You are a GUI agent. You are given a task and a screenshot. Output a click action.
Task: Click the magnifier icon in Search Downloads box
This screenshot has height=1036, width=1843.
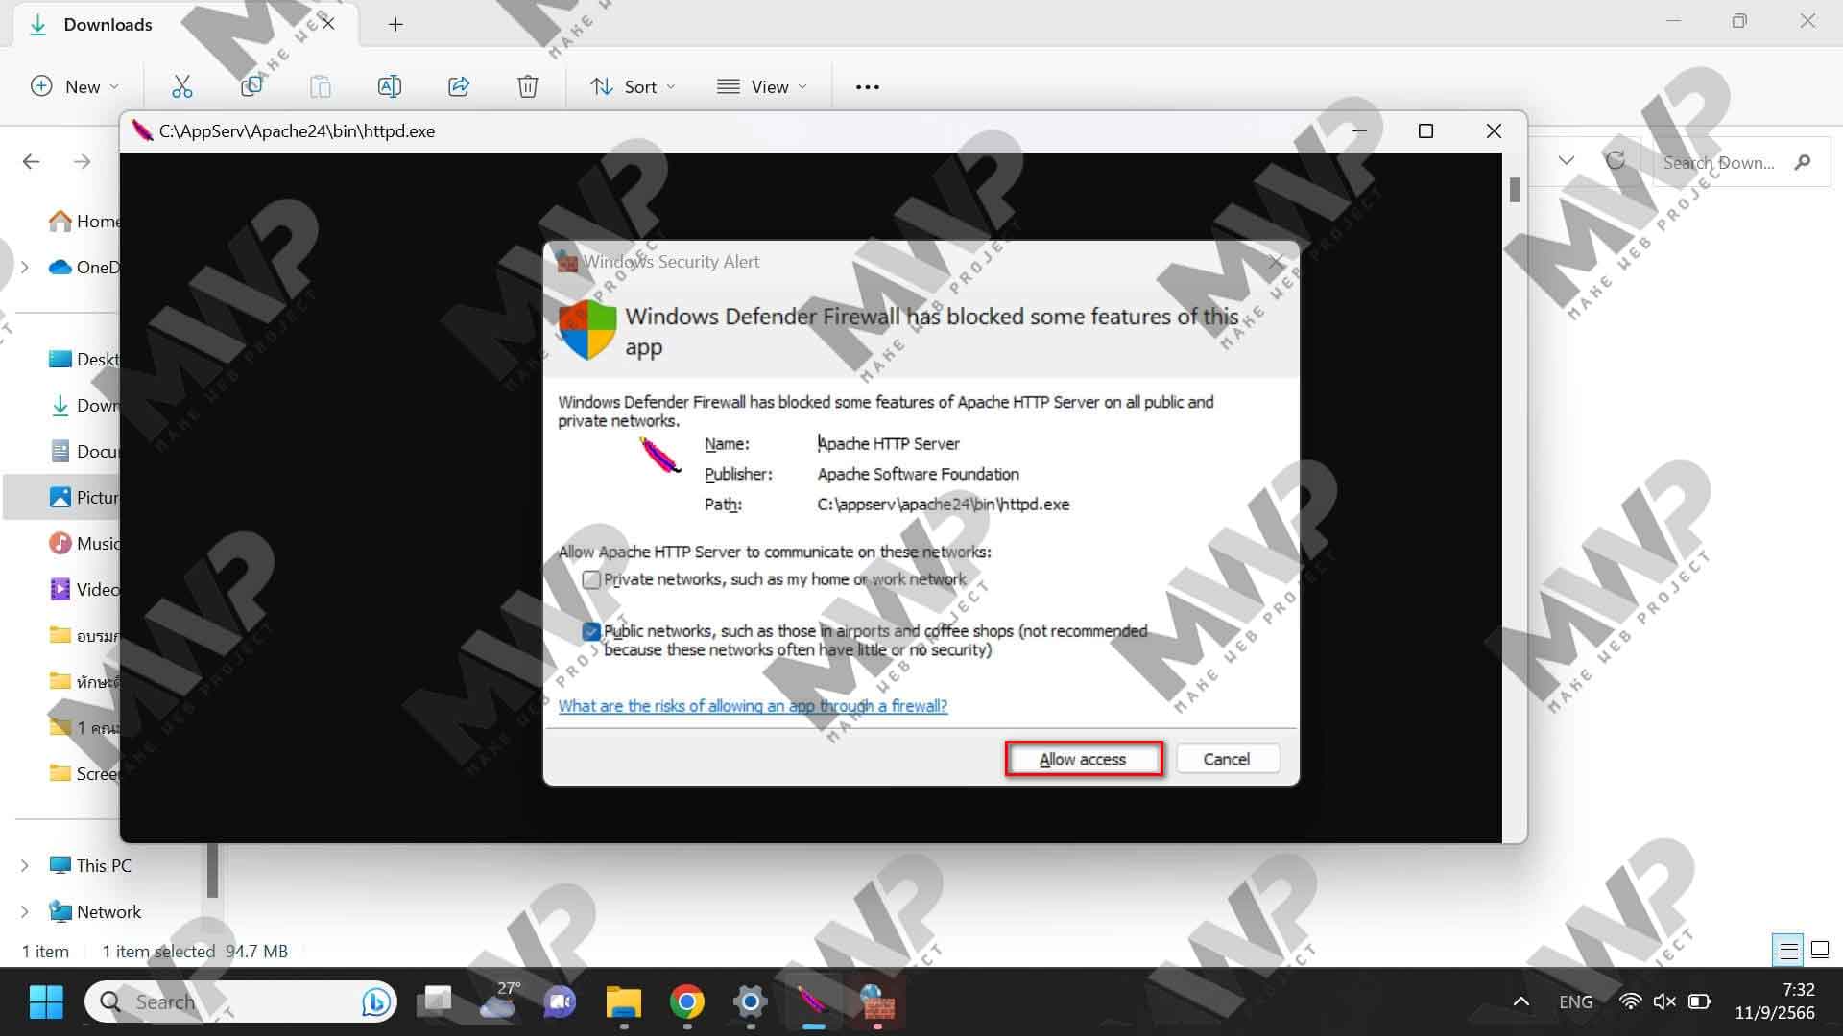(x=1803, y=162)
